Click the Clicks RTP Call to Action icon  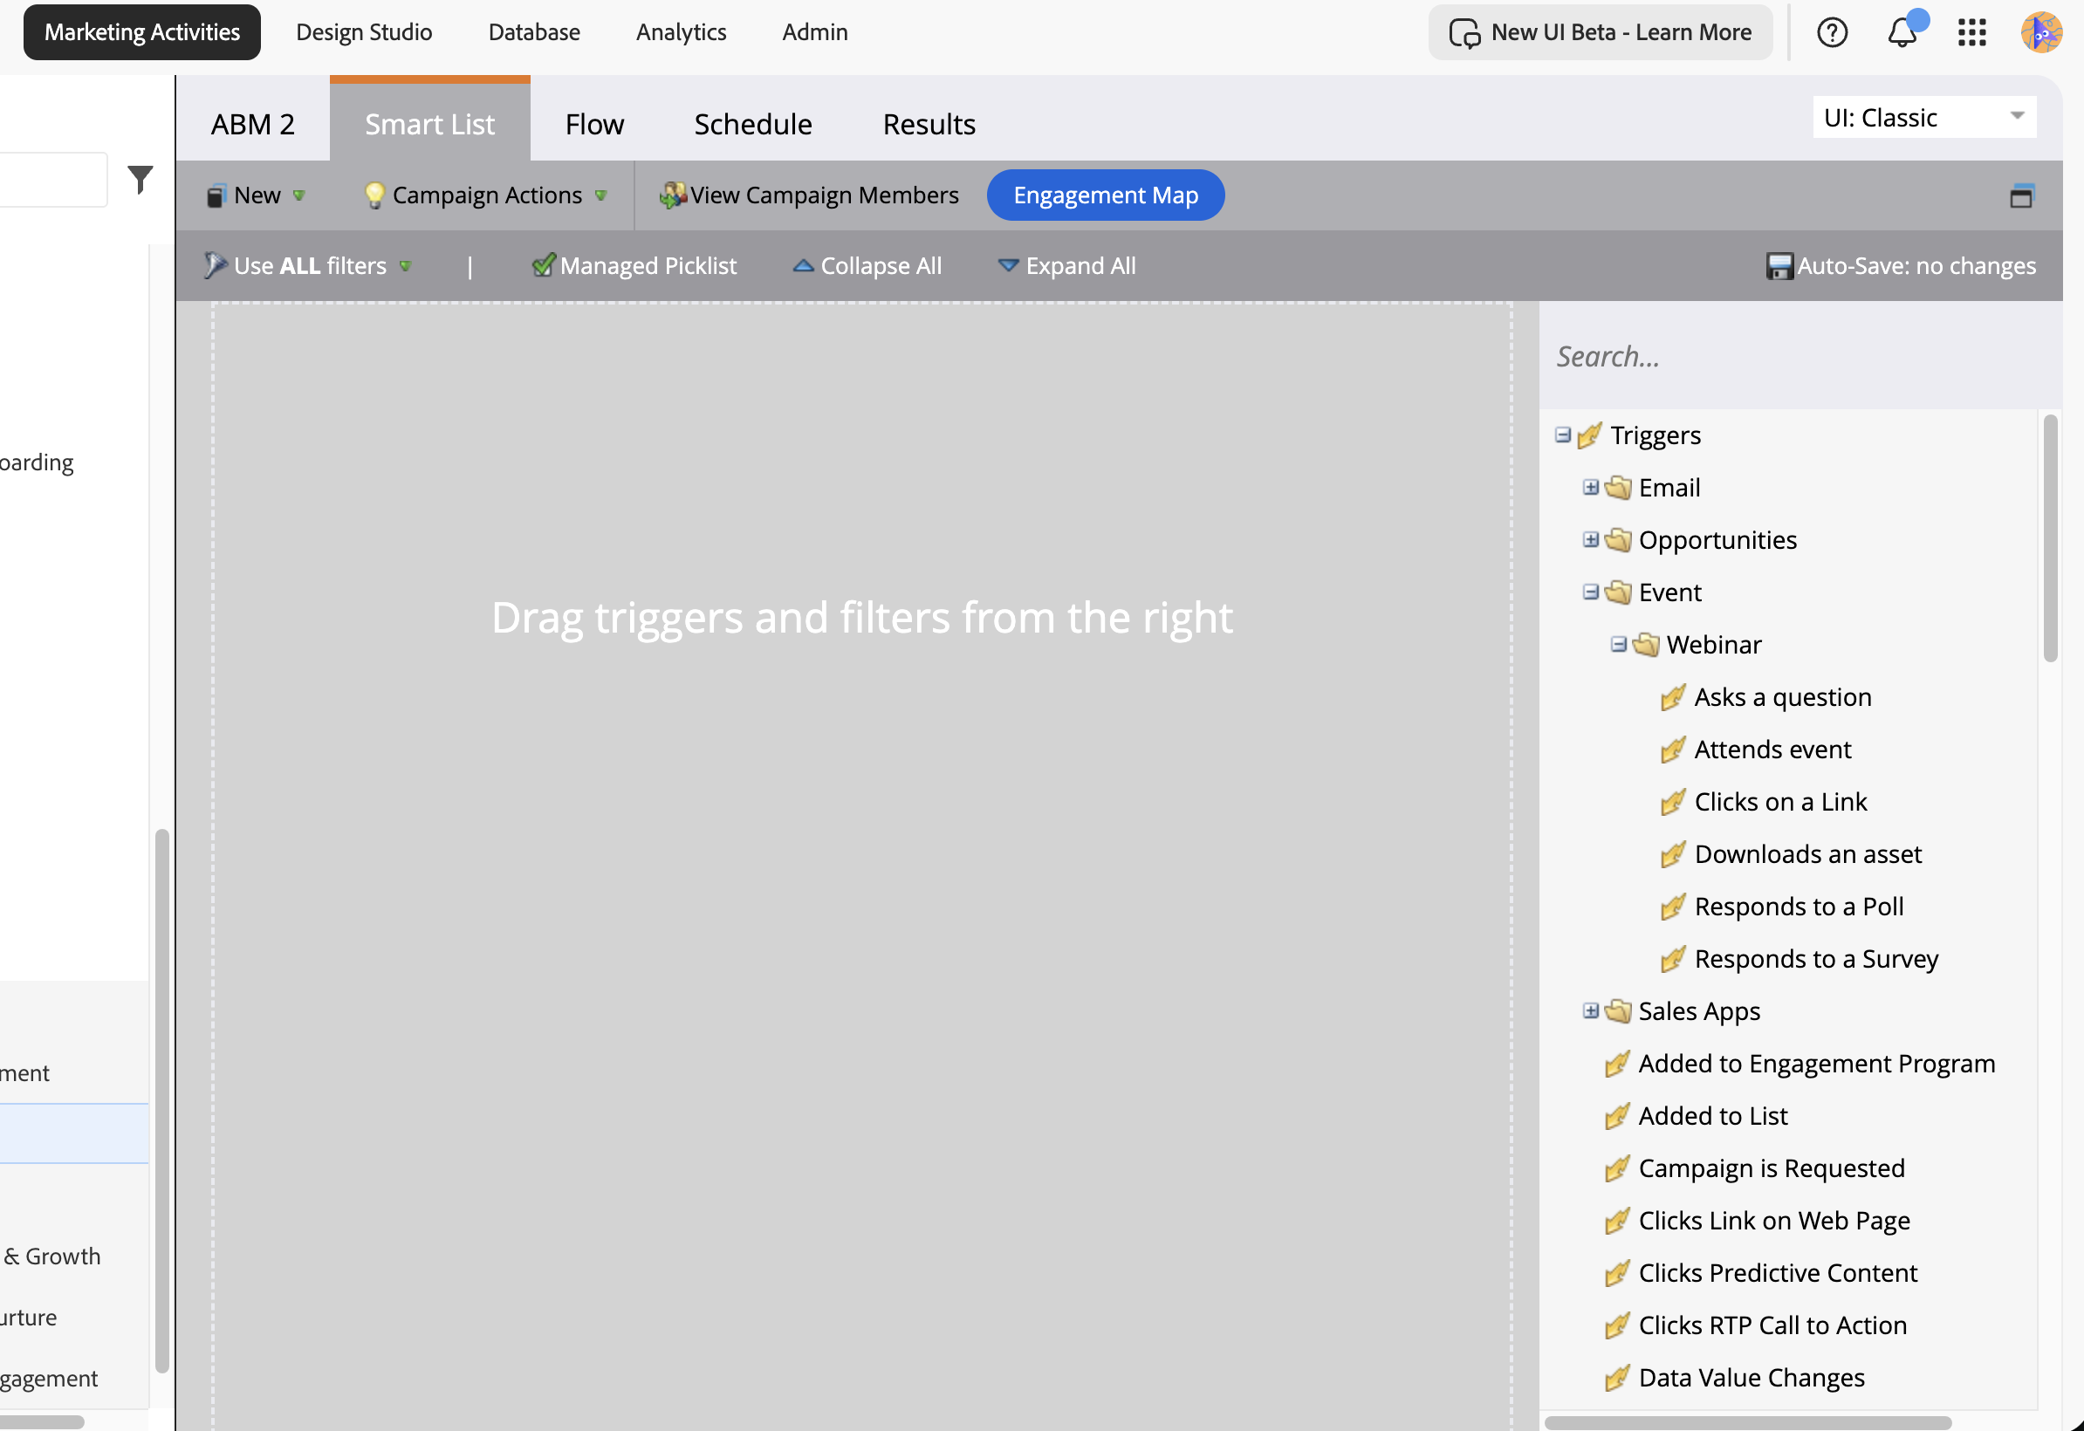tap(1618, 1325)
